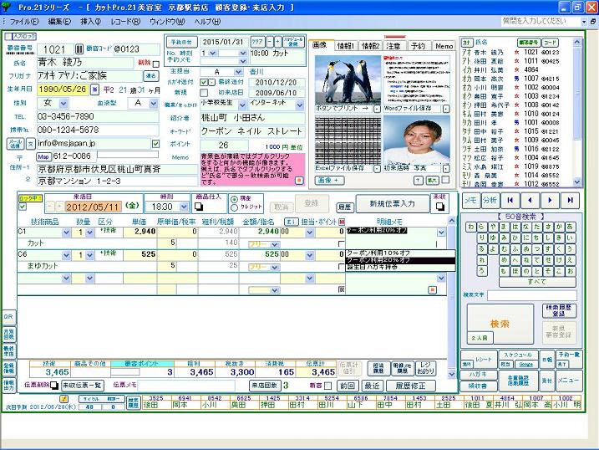Switch to the 情報1 tab
This screenshot has height=450, width=599.
345,46
